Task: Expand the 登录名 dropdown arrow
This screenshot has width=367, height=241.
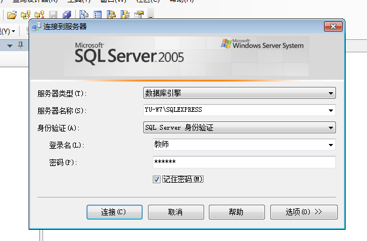Action: 331,145
